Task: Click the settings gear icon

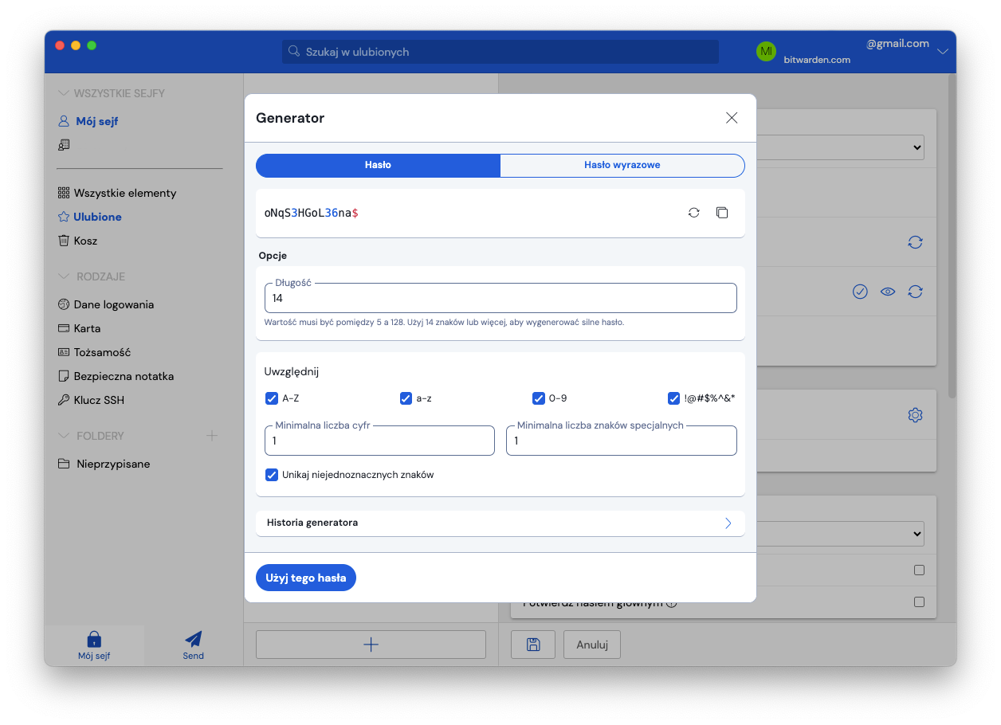Action: coord(915,415)
